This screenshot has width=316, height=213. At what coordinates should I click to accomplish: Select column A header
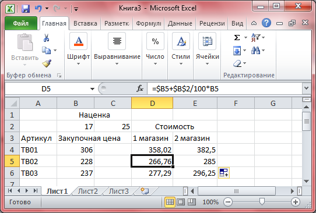click(38, 103)
